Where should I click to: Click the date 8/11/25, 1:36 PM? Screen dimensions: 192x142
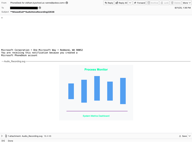pos(182,8)
